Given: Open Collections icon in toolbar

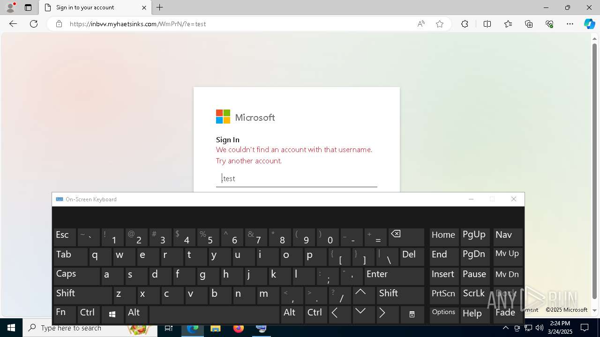Looking at the screenshot, I should click(529, 24).
